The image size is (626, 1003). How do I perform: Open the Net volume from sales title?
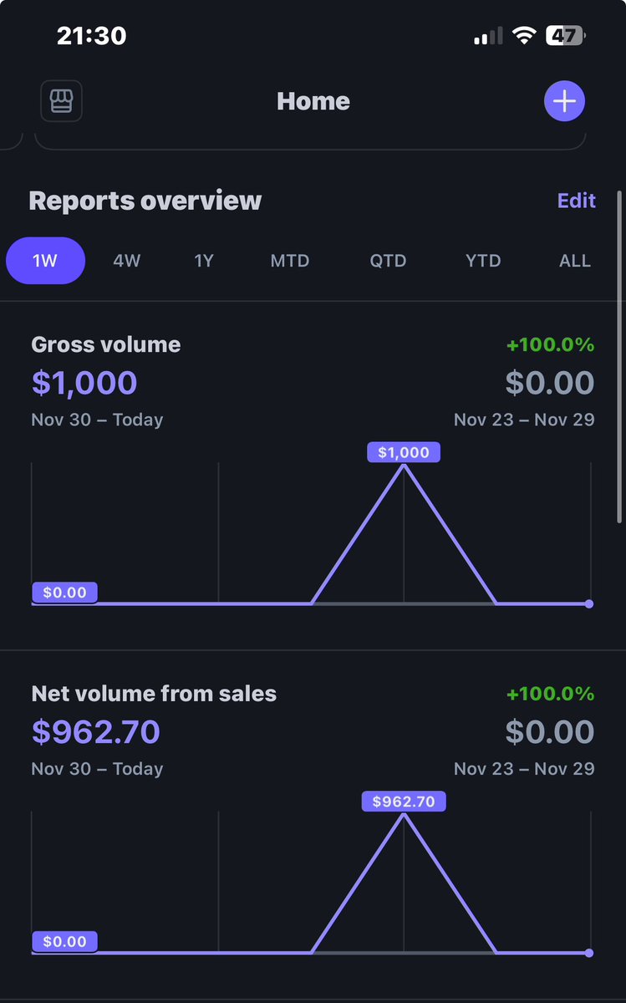click(154, 694)
